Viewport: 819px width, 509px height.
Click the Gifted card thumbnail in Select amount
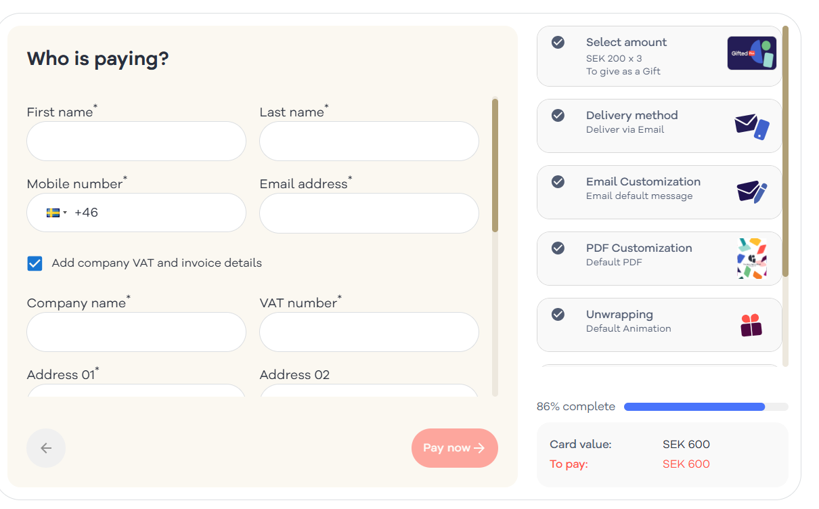click(x=751, y=53)
